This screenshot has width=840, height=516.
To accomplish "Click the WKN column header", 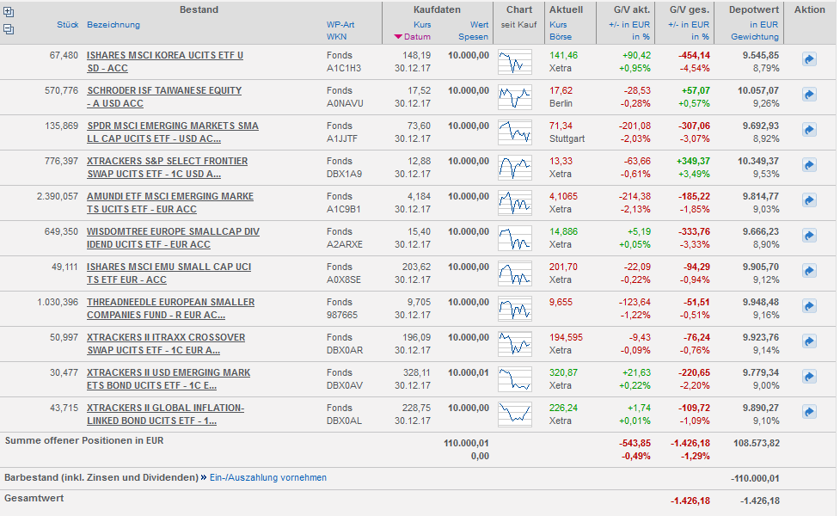I will (336, 37).
